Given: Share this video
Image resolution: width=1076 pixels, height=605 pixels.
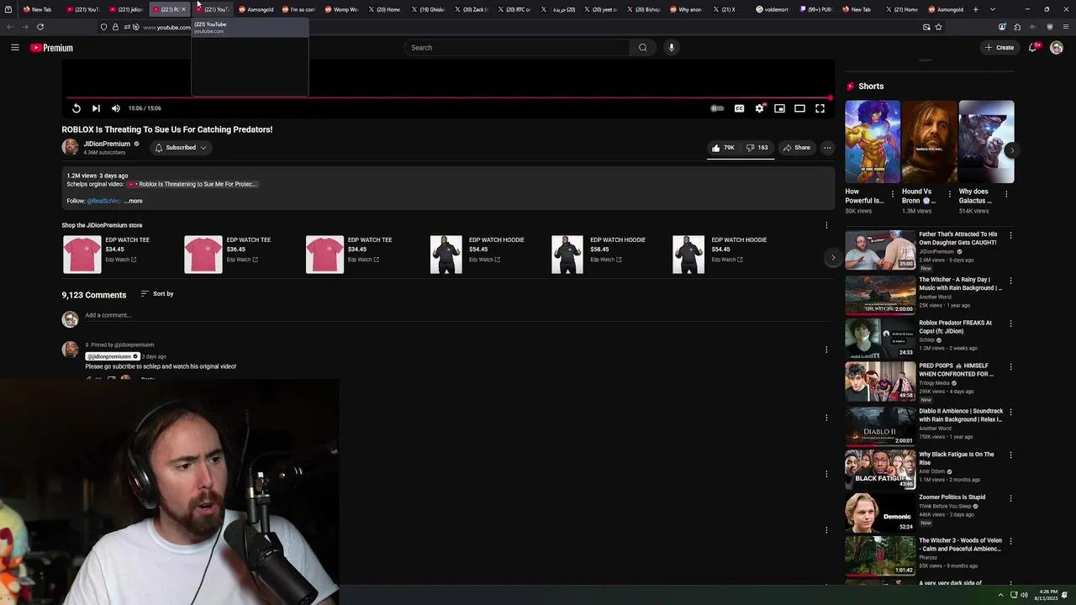Looking at the screenshot, I should point(796,148).
